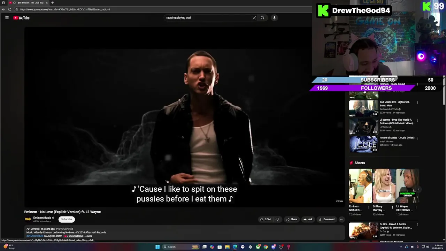Screen dimensions: 446x251
Task: Open the Discord taskbar icon
Action: tap(274, 247)
